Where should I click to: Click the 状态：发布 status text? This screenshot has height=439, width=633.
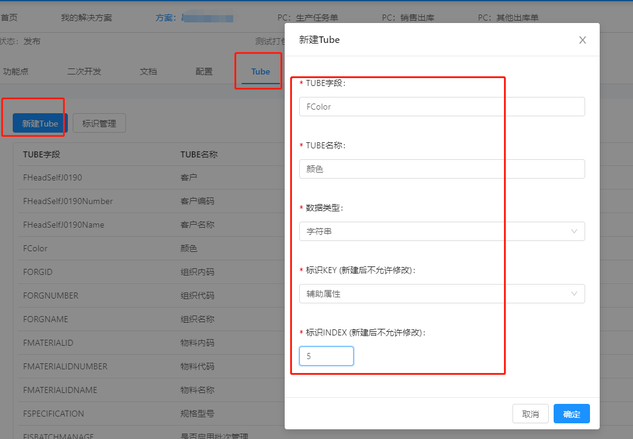tap(20, 41)
